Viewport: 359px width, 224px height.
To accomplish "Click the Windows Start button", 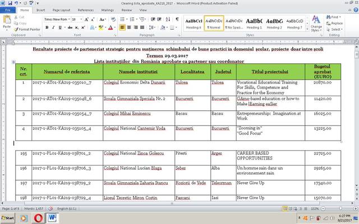I will 7,218.
